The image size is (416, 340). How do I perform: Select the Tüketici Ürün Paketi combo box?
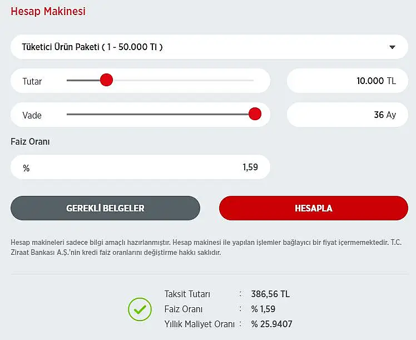(x=209, y=47)
